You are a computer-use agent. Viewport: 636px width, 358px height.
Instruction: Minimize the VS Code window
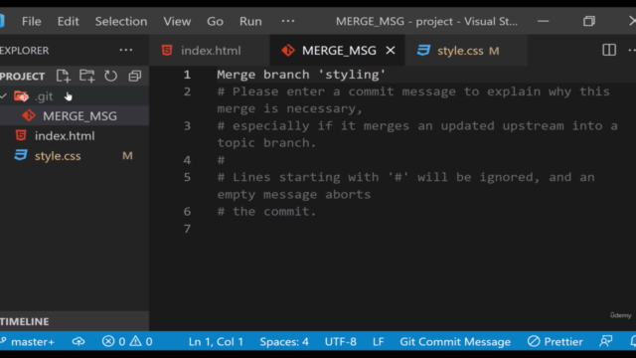tap(544, 21)
